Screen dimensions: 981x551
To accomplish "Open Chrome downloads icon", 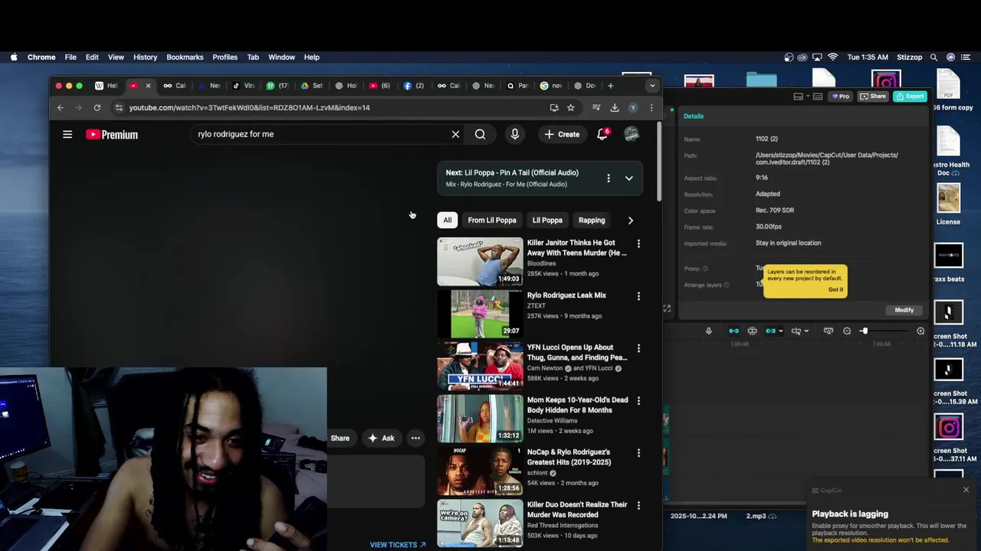I will coord(615,108).
